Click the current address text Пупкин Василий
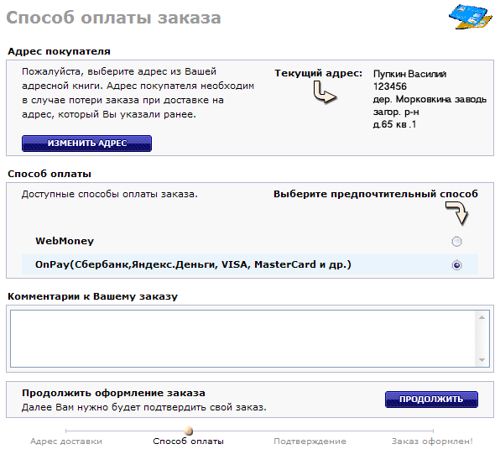Viewport: 500px width, 465px height. (409, 74)
